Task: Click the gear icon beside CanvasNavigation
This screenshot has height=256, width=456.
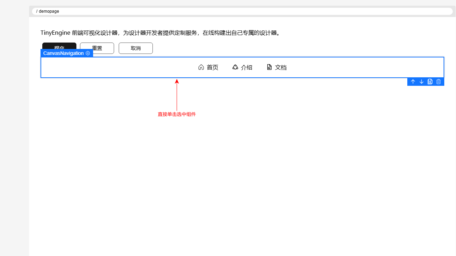Action: [88, 53]
